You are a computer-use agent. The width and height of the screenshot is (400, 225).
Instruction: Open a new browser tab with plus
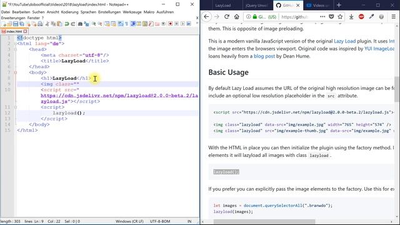pyautogui.click(x=339, y=5)
